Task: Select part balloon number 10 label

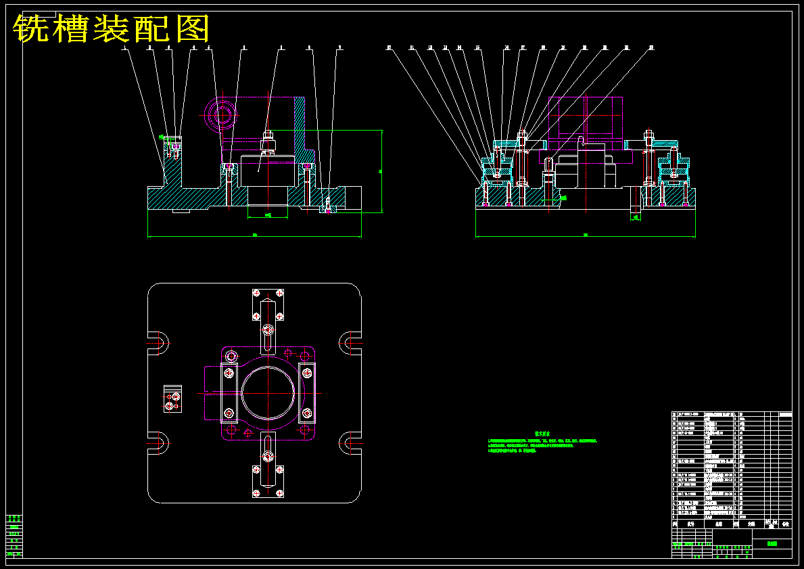Action: pyautogui.click(x=389, y=48)
